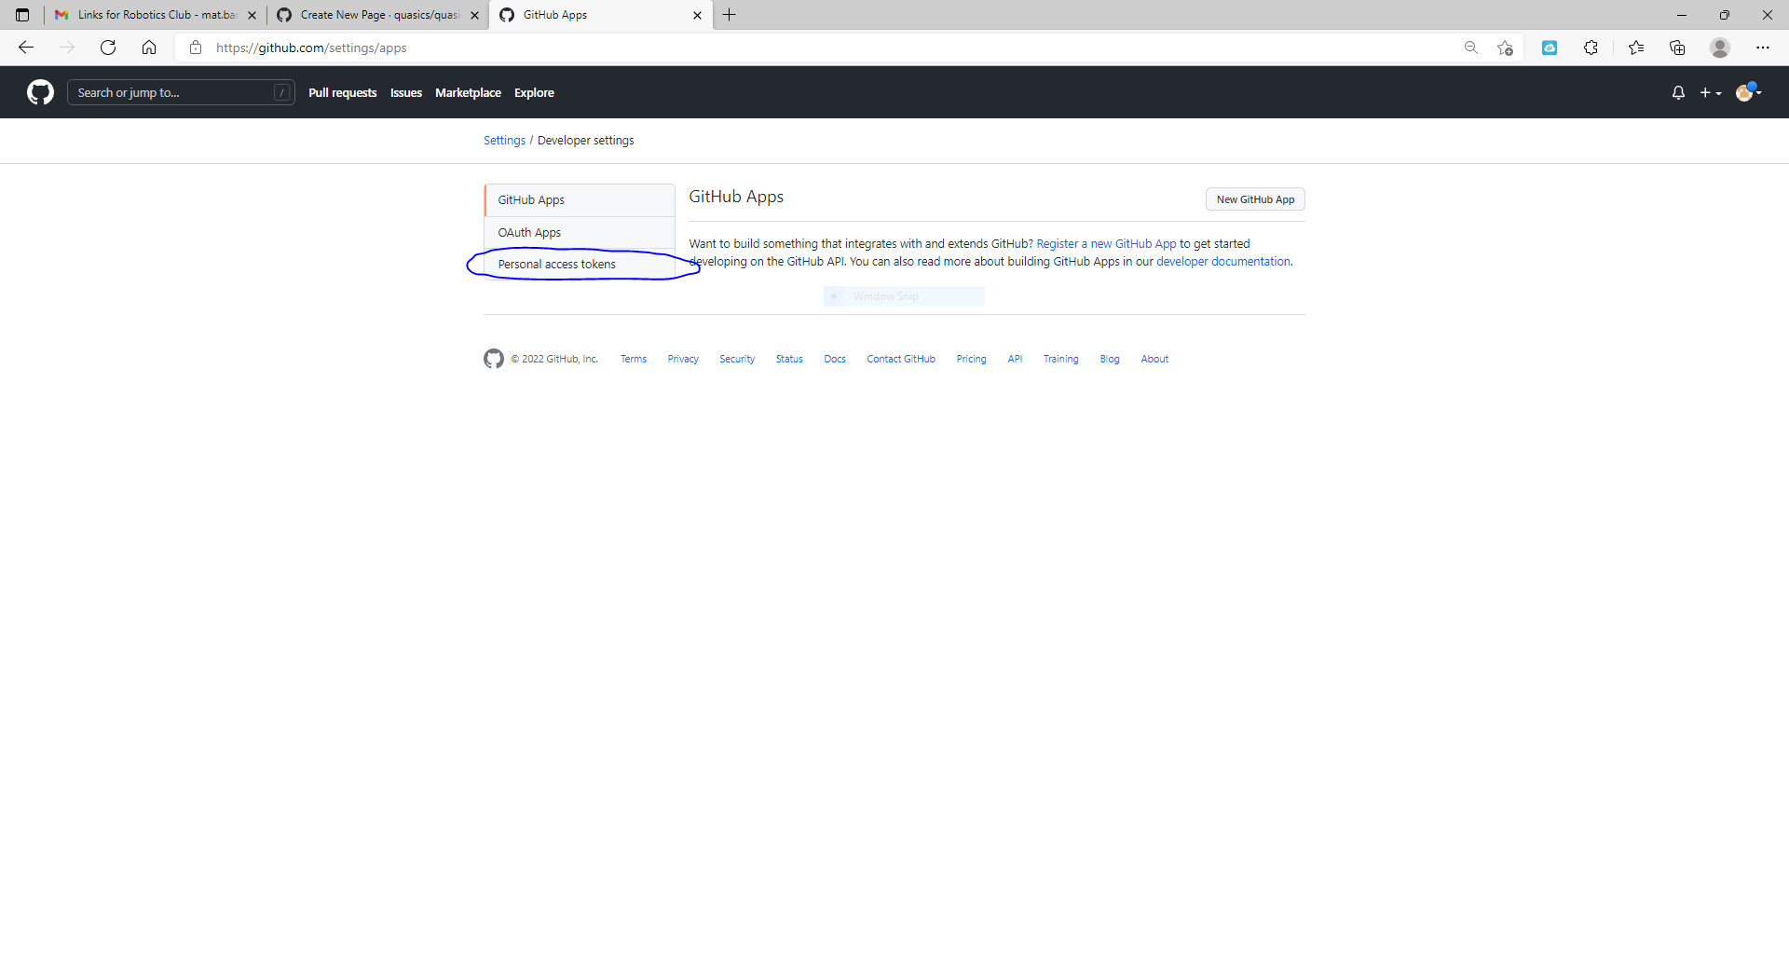Open Pricing footer link
The image size is (1789, 969).
pyautogui.click(x=971, y=359)
